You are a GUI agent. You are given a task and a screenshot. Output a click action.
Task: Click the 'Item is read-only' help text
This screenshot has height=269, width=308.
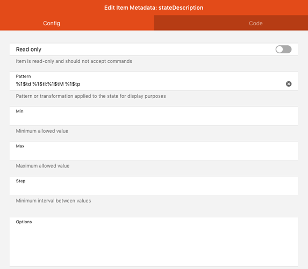(x=74, y=61)
